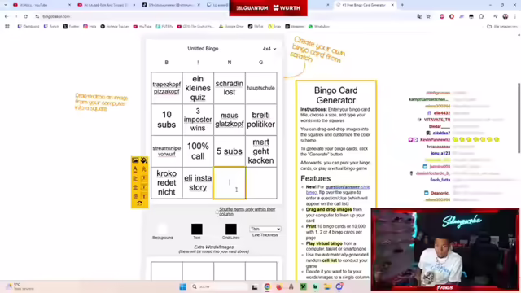The image size is (521, 293).
Task: Open the Text color swatch
Action: pyautogui.click(x=197, y=230)
